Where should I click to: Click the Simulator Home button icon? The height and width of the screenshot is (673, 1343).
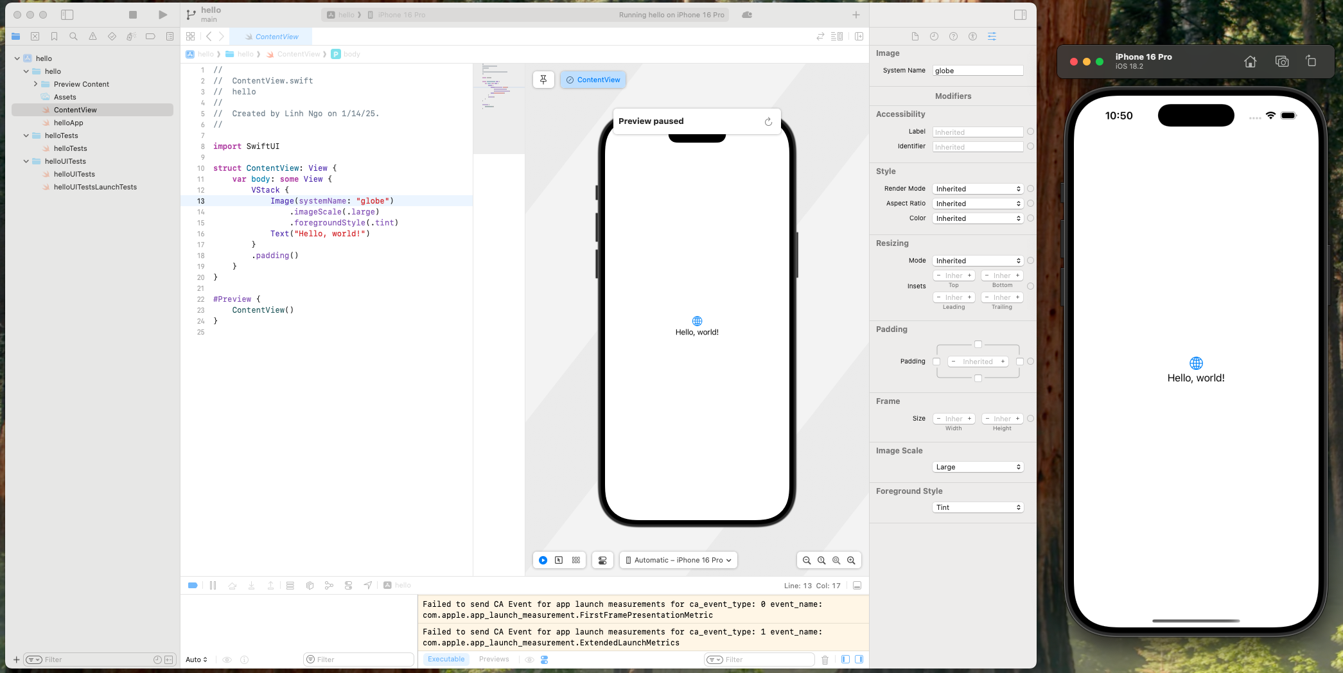(x=1250, y=62)
